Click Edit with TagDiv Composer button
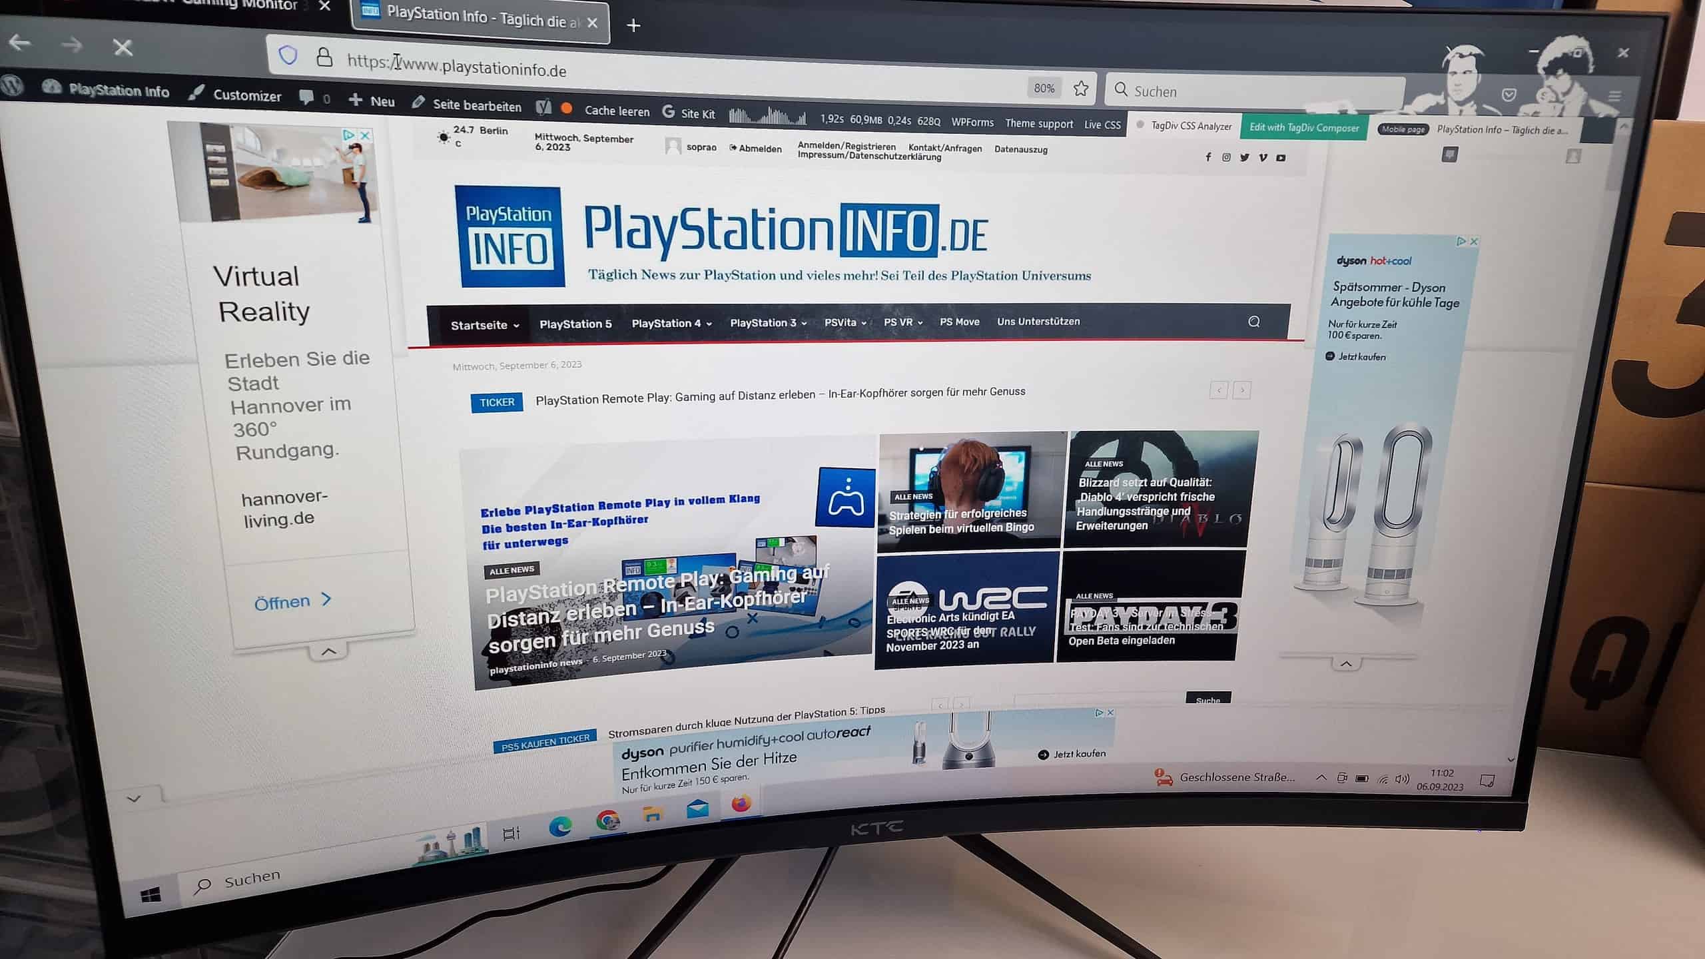Screen dimensions: 1705x959 coord(1303,127)
